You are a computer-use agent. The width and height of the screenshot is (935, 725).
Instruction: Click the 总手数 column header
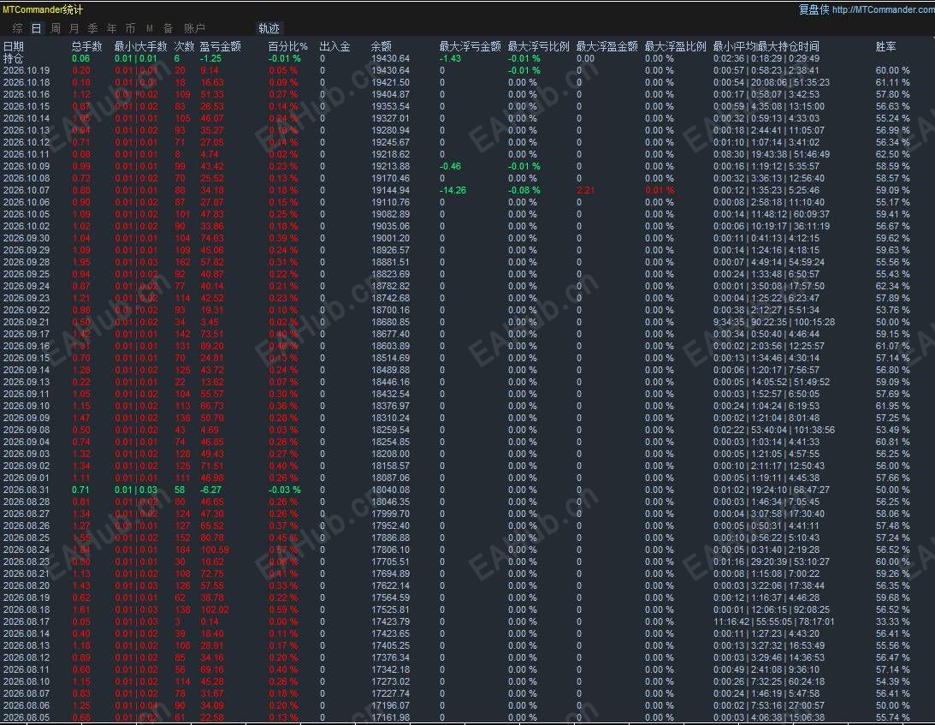(87, 46)
